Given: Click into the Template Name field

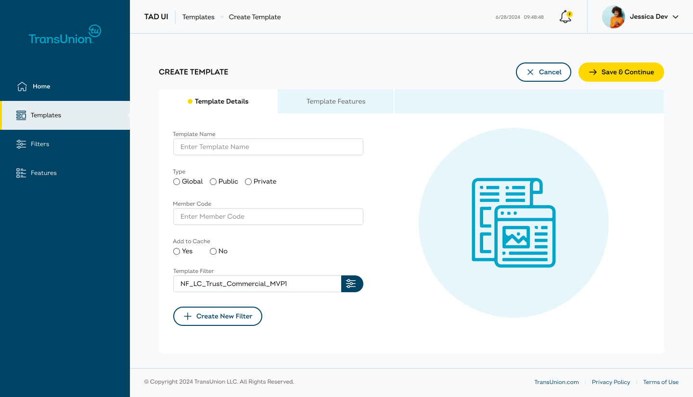Looking at the screenshot, I should click(x=268, y=147).
